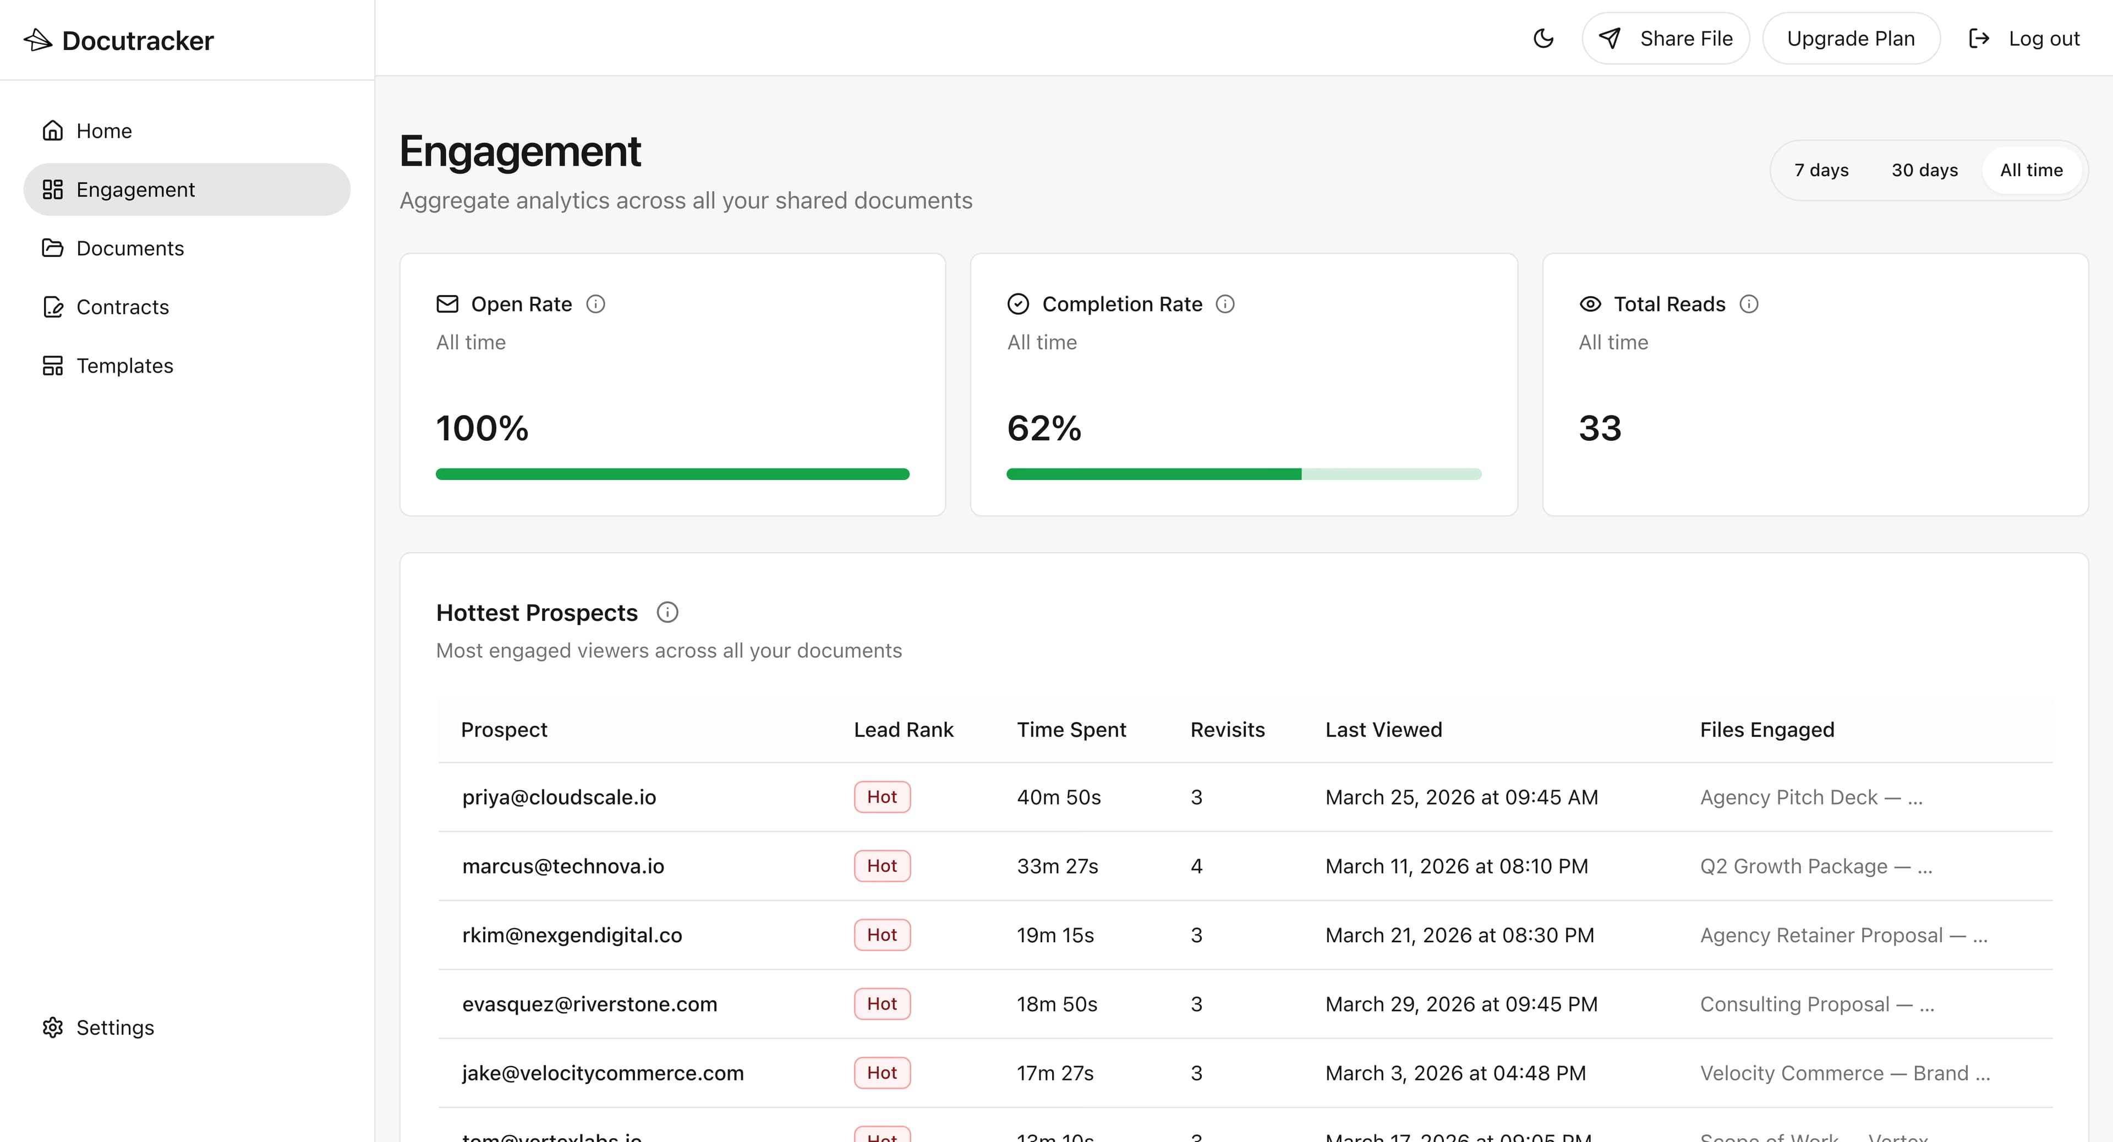Click the Open Rate info icon
2113x1142 pixels.
tap(595, 304)
